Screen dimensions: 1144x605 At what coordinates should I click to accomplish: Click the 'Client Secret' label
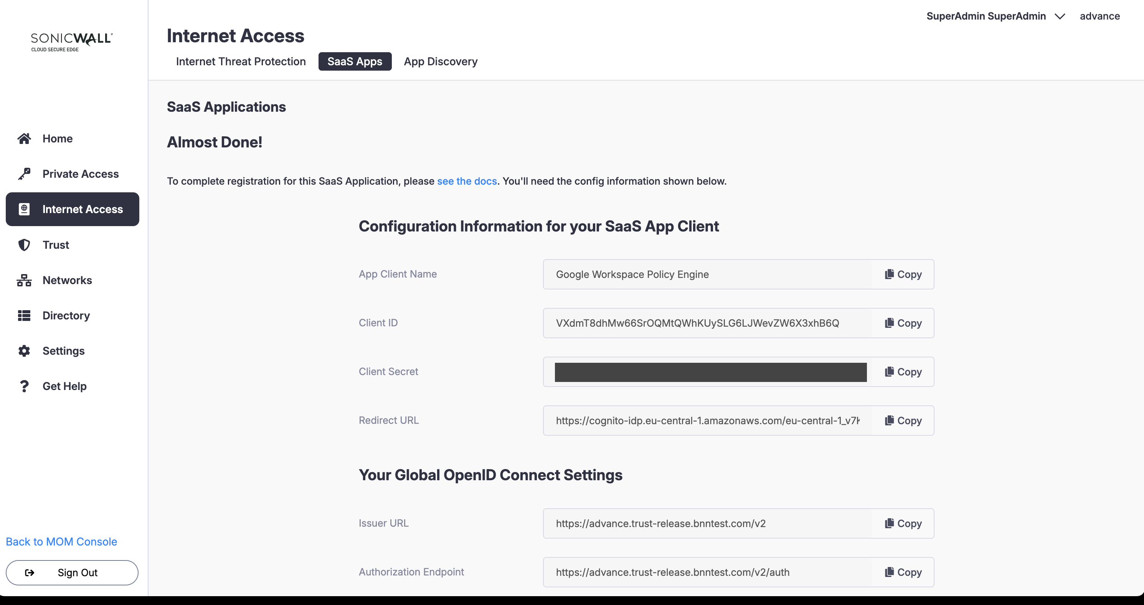[x=389, y=372]
